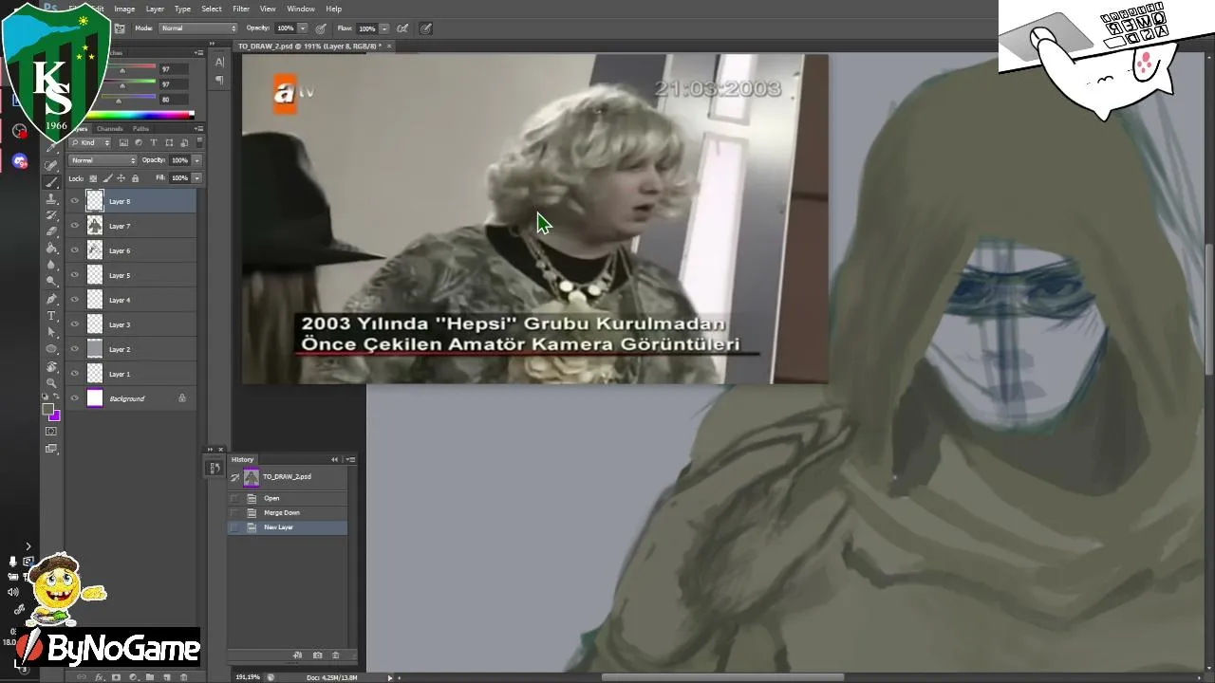The height and width of the screenshot is (683, 1215).
Task: Toggle pressure control for size
Action: [424, 28]
